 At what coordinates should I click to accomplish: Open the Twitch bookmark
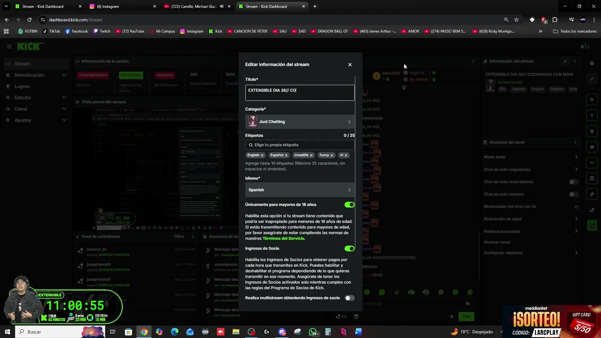(x=102, y=31)
